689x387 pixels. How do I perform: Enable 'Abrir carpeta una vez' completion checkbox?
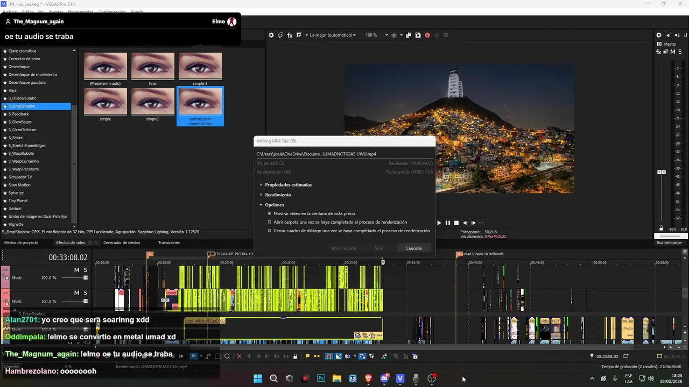point(270,222)
